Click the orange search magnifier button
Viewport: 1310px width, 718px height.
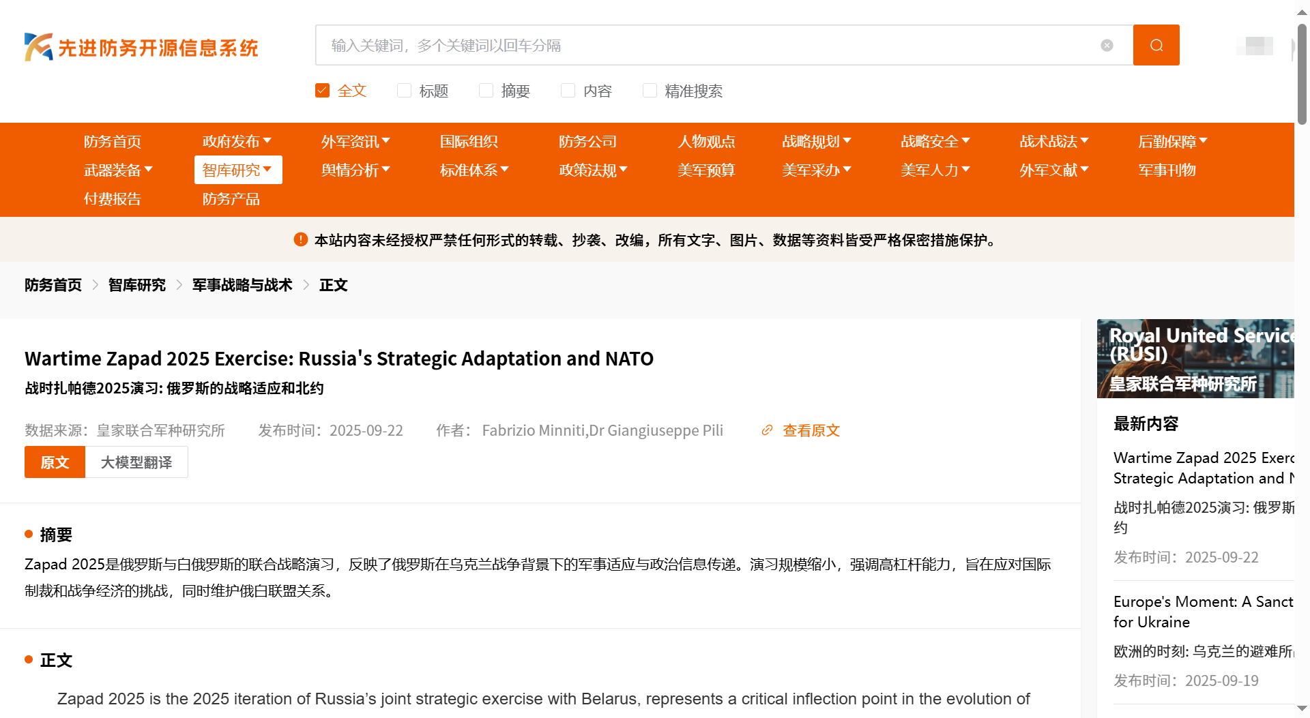click(1156, 45)
